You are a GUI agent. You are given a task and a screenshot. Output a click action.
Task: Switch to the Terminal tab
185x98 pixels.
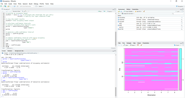[x=10, y=51]
